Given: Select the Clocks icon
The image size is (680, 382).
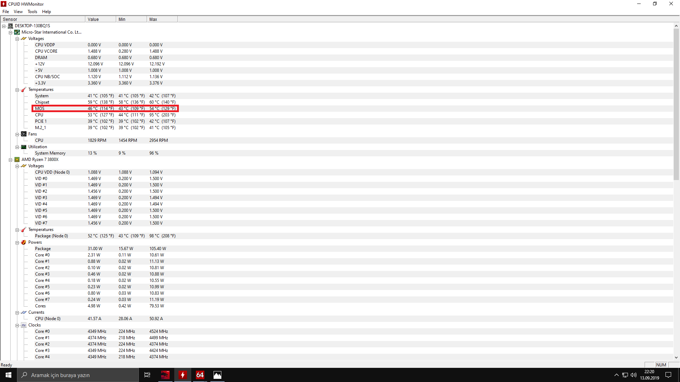Looking at the screenshot, I should click(x=24, y=325).
